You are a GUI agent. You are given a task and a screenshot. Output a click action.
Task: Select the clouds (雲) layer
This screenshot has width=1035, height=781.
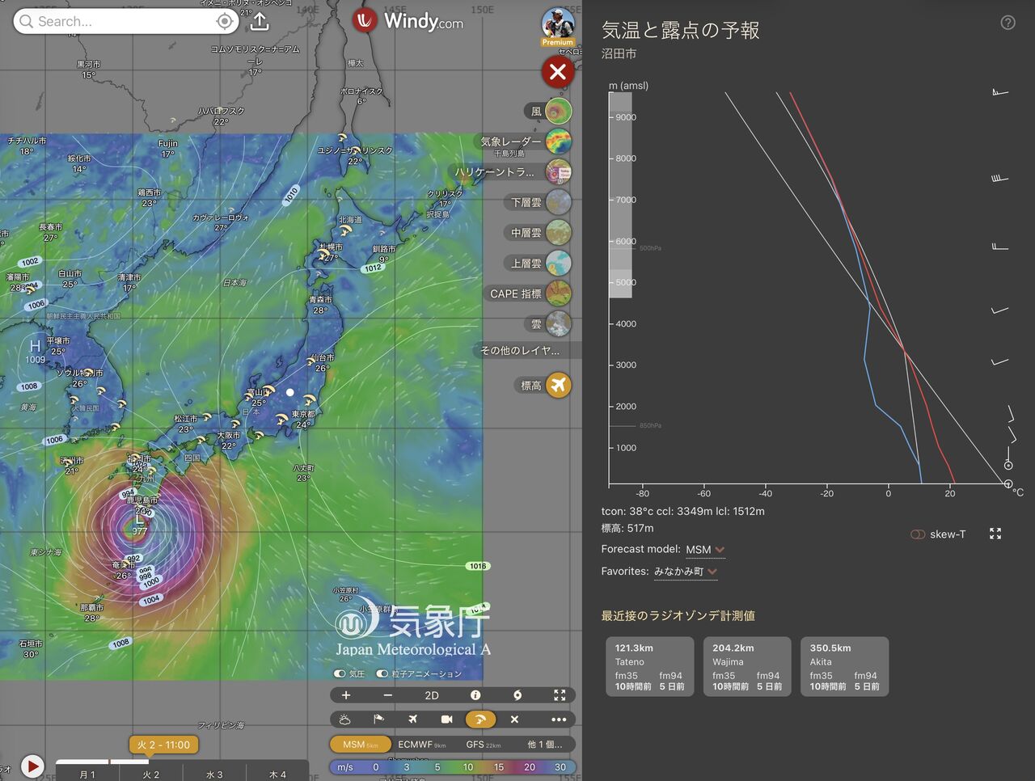click(x=558, y=324)
